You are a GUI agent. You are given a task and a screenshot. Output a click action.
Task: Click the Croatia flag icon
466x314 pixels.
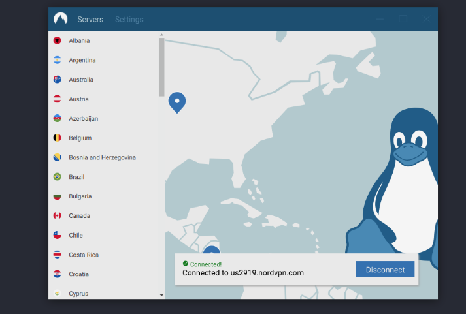click(x=58, y=274)
